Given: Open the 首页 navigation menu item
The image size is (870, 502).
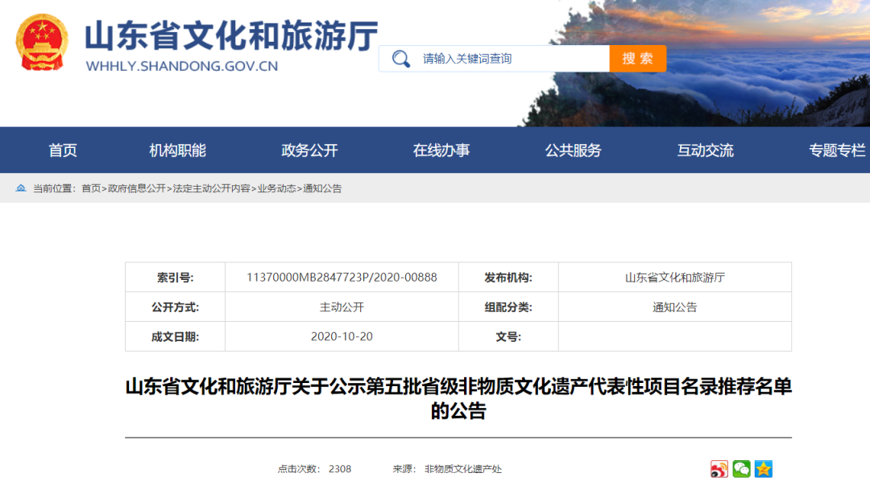Looking at the screenshot, I should coord(63,150).
